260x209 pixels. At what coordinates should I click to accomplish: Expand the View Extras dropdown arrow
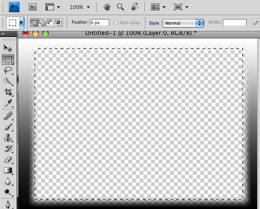58,7
